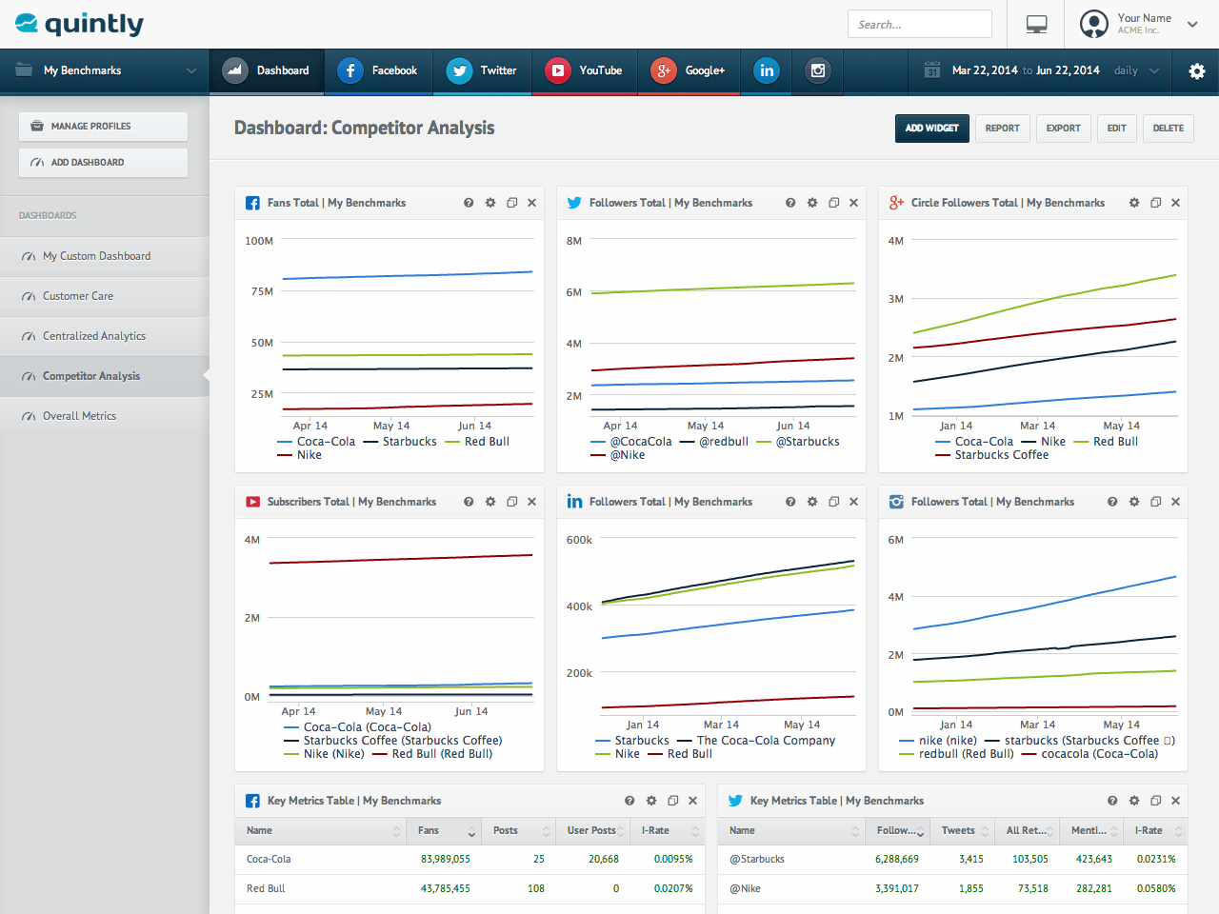Toggle Starbucks series in LinkedIn Followers legend
This screenshot has height=914, width=1219.
632,741
